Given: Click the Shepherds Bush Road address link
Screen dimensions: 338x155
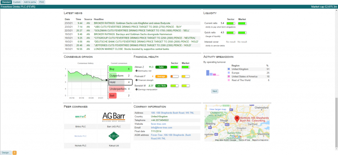Looking at the screenshot, I should (172, 113).
